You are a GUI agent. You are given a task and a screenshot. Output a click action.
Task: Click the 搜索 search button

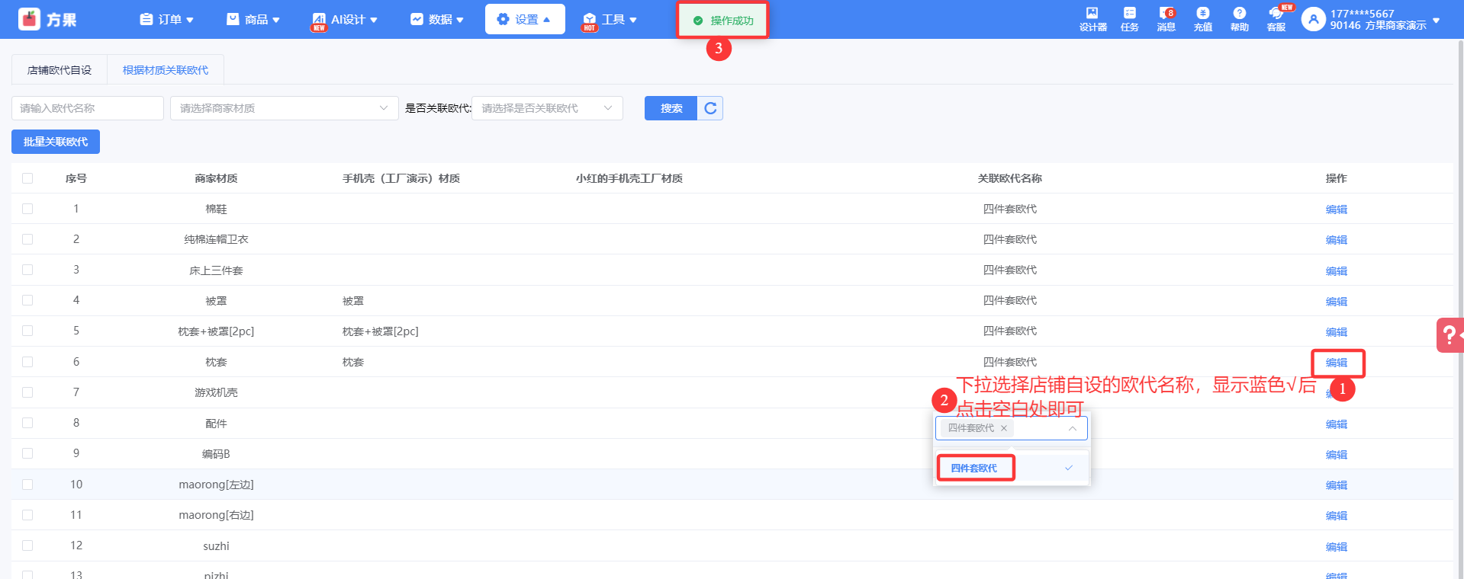coord(671,108)
